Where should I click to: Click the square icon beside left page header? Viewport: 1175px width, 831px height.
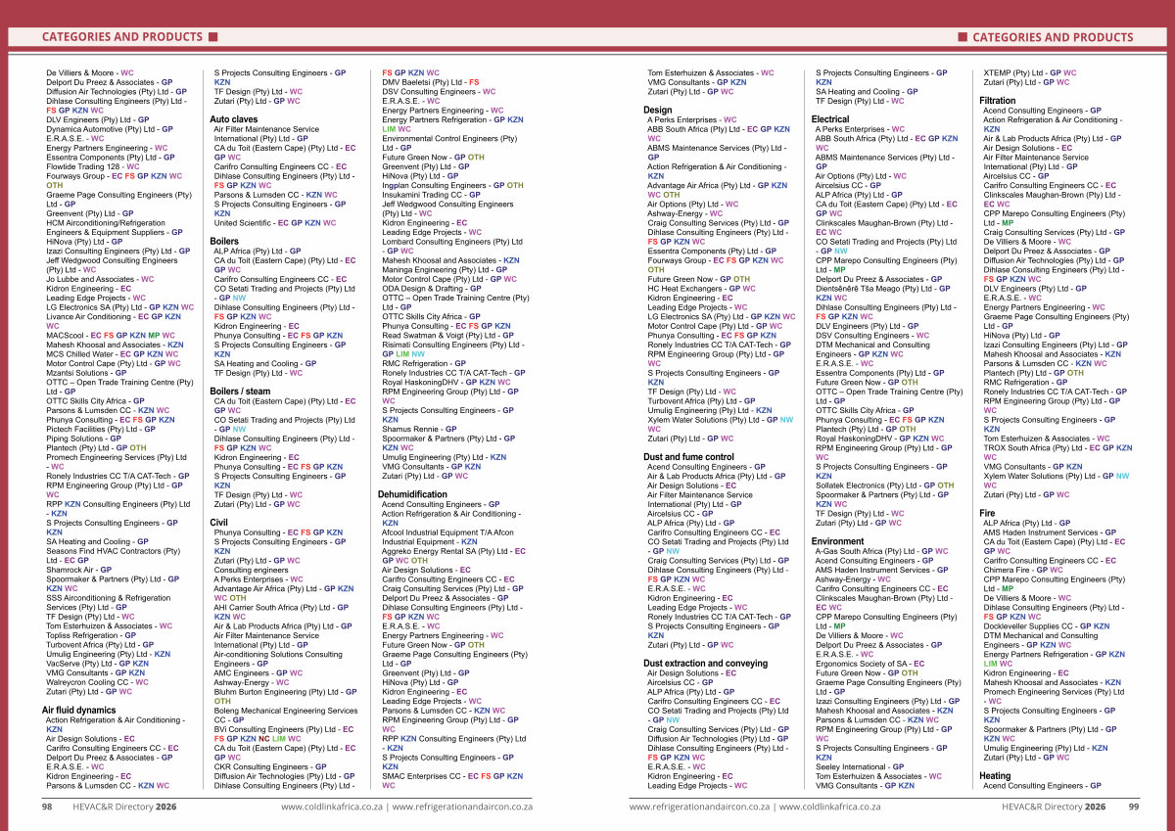coord(211,37)
